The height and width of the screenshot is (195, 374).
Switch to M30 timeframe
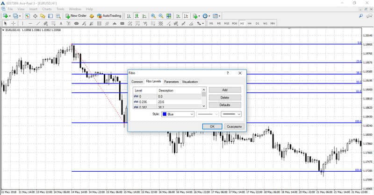[235, 23]
